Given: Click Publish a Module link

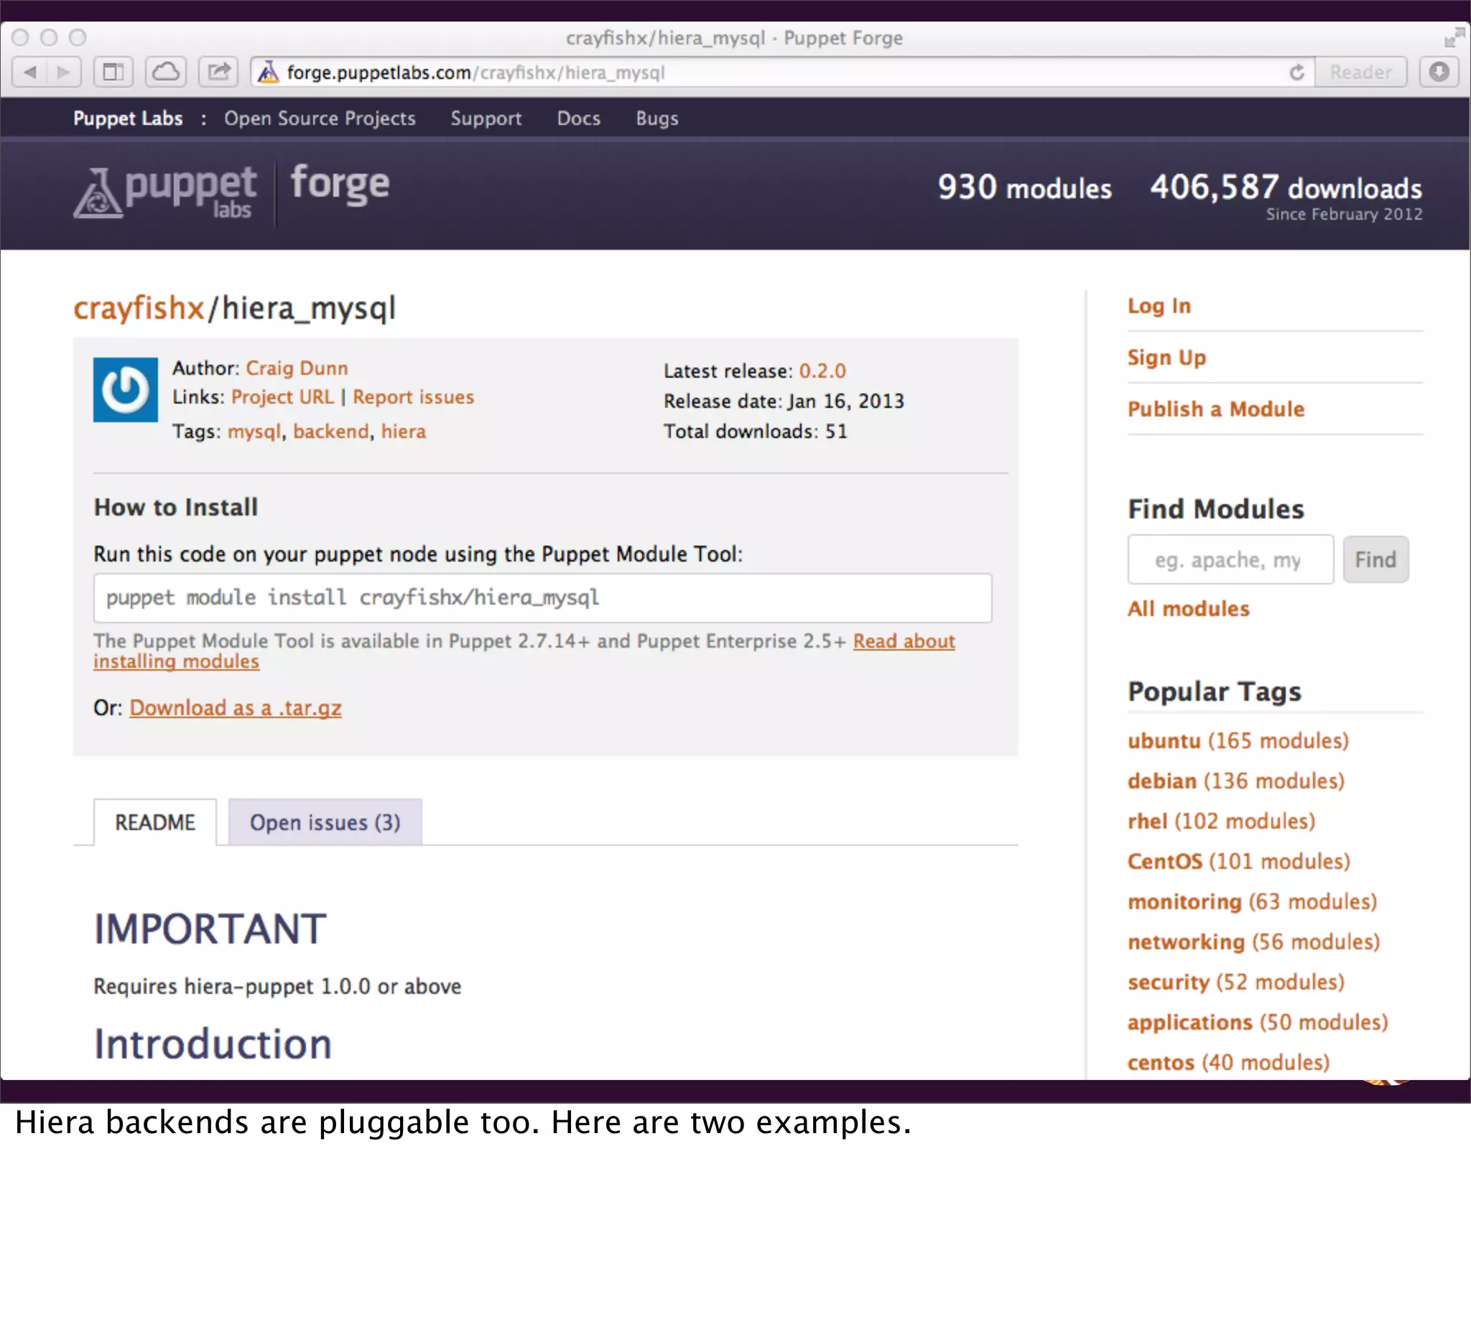Looking at the screenshot, I should click(x=1216, y=409).
